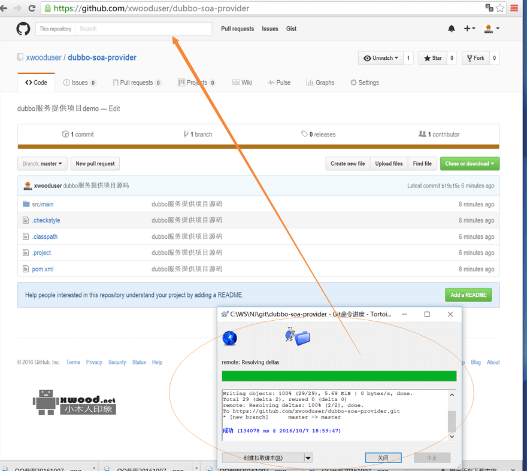Open the src/main folder

43,204
